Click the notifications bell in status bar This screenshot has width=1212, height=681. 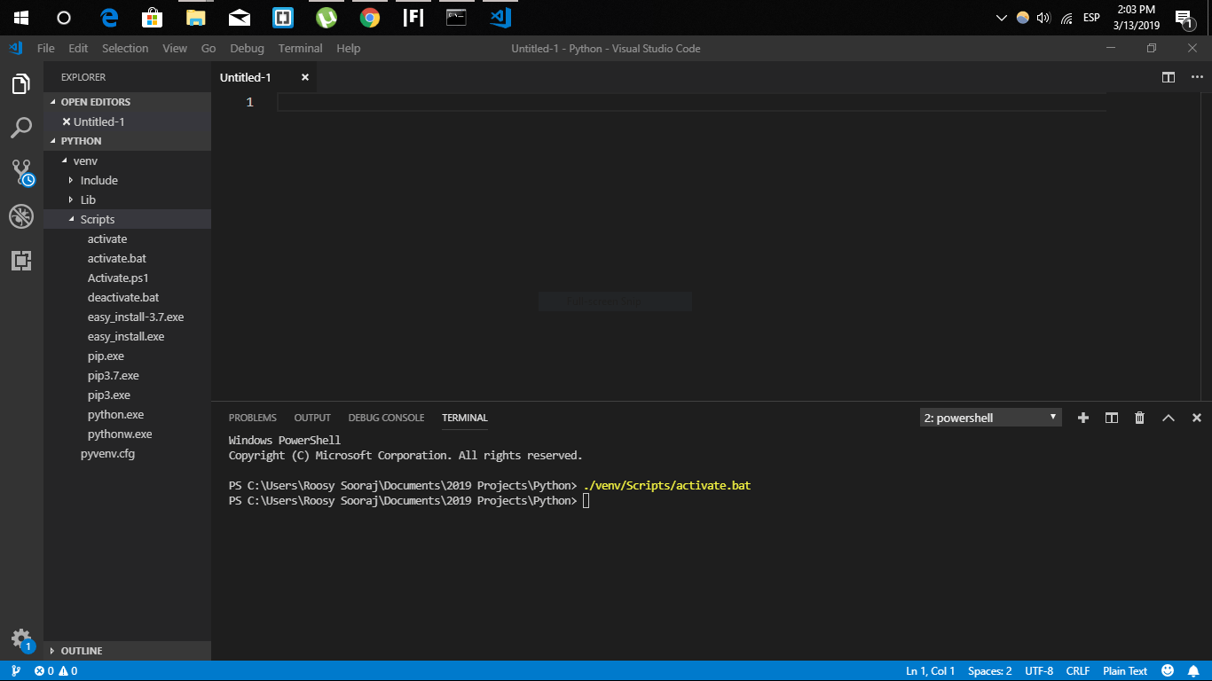[1192, 670]
